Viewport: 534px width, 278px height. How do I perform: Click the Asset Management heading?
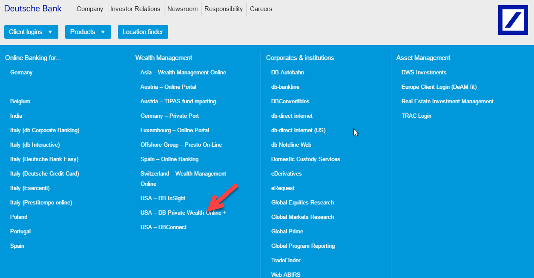pos(423,58)
